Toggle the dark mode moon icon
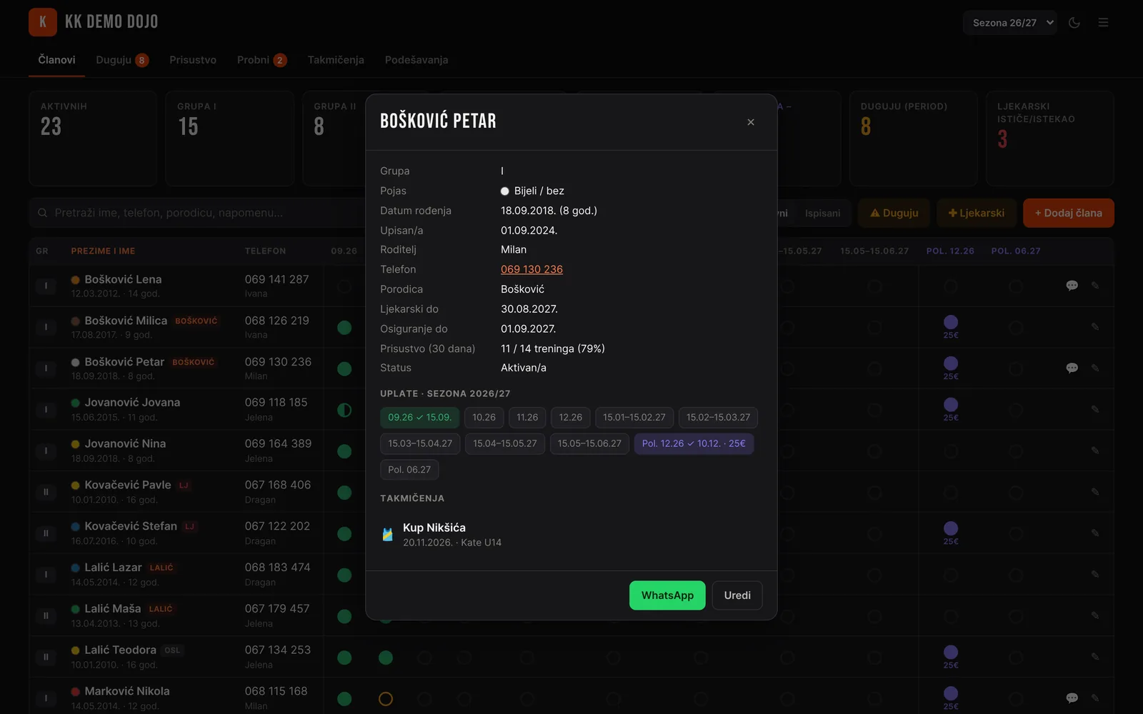 1074,23
